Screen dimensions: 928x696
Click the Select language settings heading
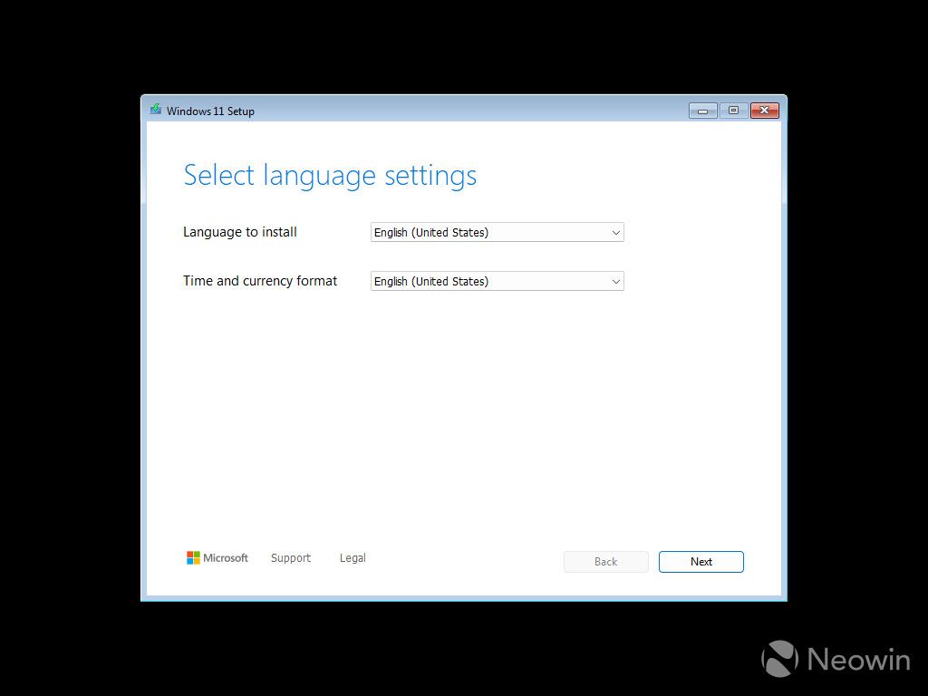click(x=330, y=175)
